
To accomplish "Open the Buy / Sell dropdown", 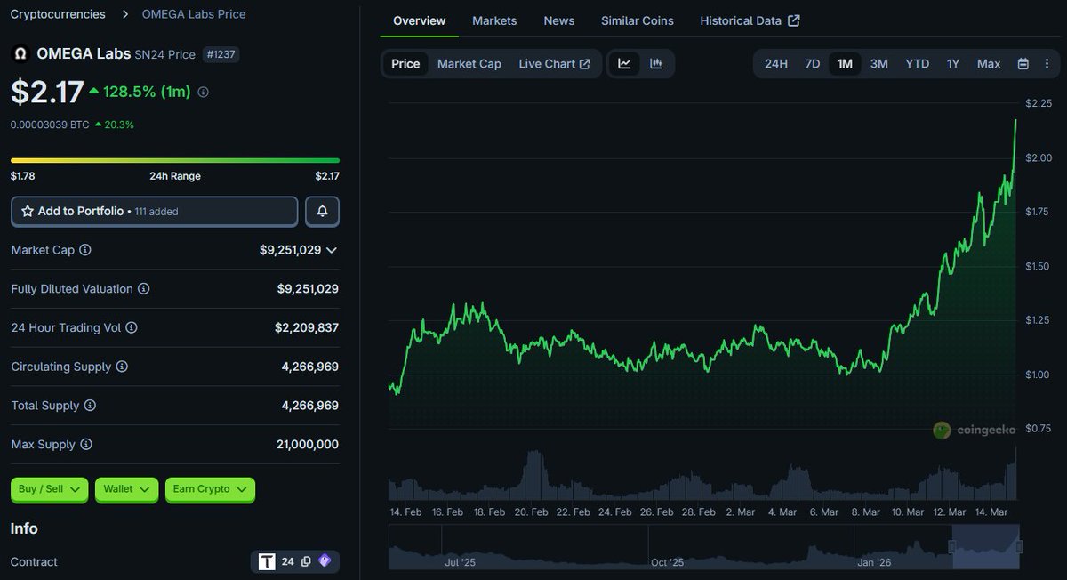I will pos(50,489).
